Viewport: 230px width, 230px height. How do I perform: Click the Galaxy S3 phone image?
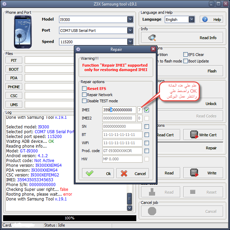click(23, 32)
